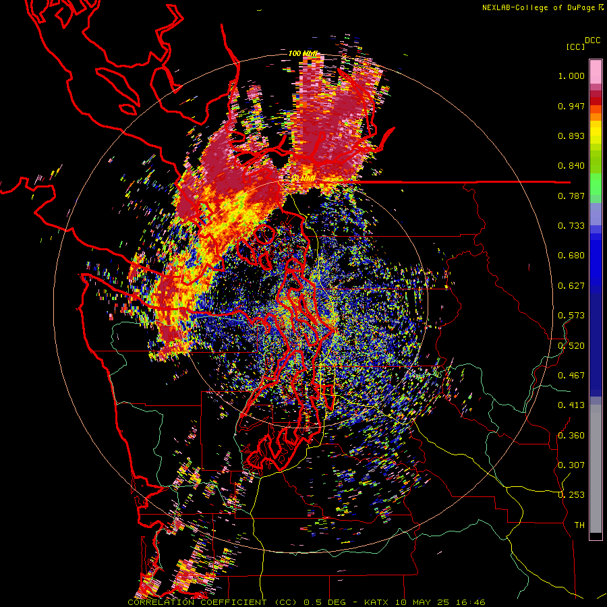607x607 pixels.
Task: Select the 0.787 scale value
Action: point(571,196)
